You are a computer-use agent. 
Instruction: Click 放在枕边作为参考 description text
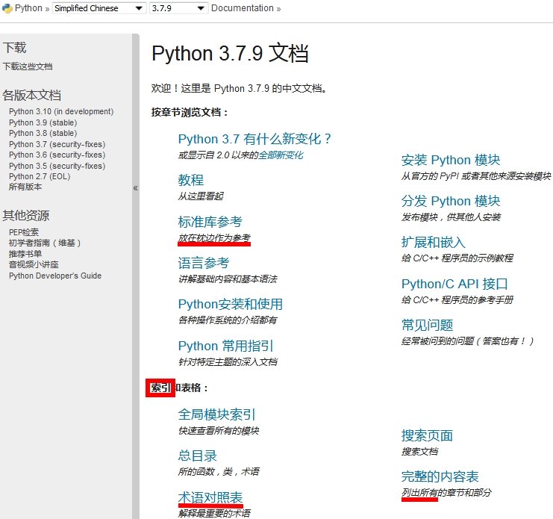coord(214,237)
